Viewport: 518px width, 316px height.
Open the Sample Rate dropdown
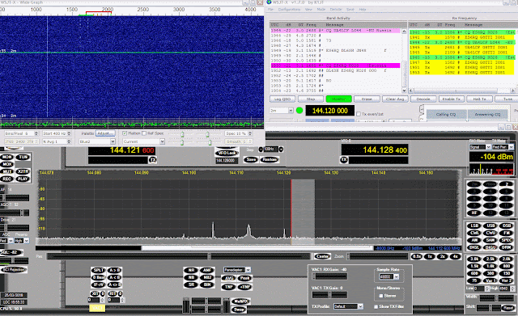tap(396, 276)
